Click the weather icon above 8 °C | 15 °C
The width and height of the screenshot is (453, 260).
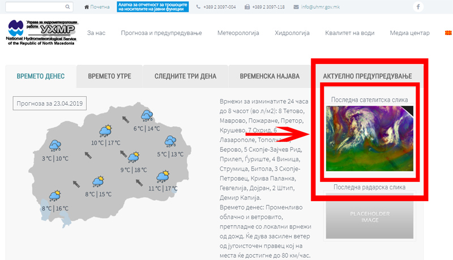pyautogui.click(x=98, y=181)
